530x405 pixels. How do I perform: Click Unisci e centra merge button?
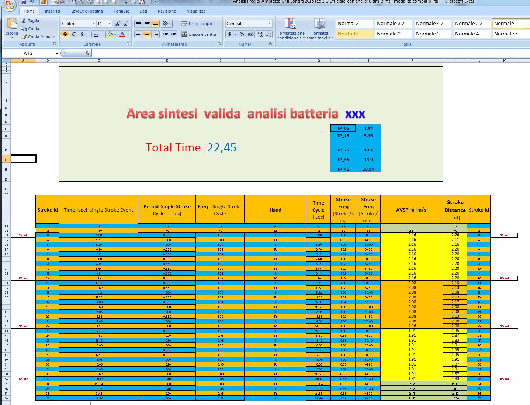(199, 34)
